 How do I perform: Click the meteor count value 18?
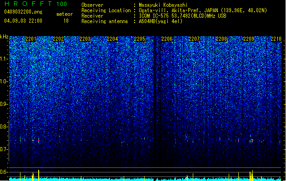pos(66,21)
